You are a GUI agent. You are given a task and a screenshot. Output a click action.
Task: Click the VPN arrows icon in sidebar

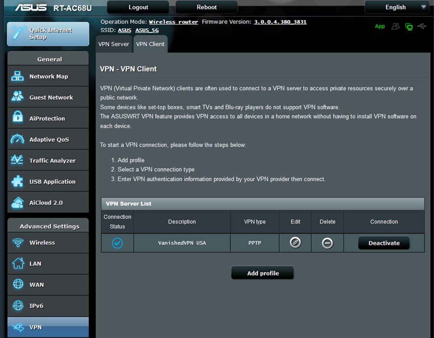click(x=18, y=327)
